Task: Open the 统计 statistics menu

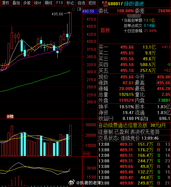Action: click(38, 3)
